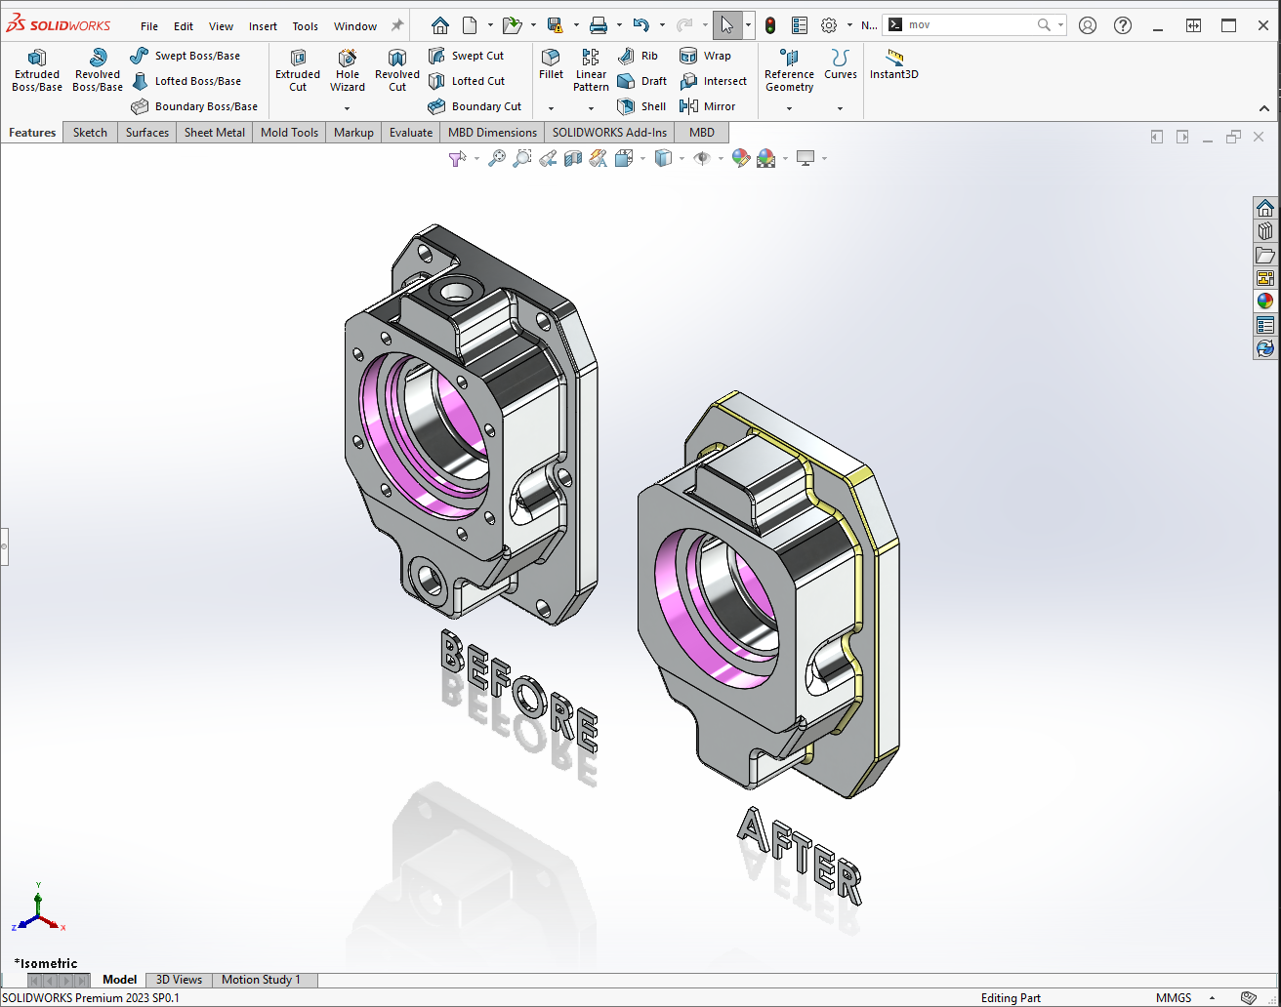Click Edit Appearance color ball icon
This screenshot has height=1007, width=1281.
(741, 158)
